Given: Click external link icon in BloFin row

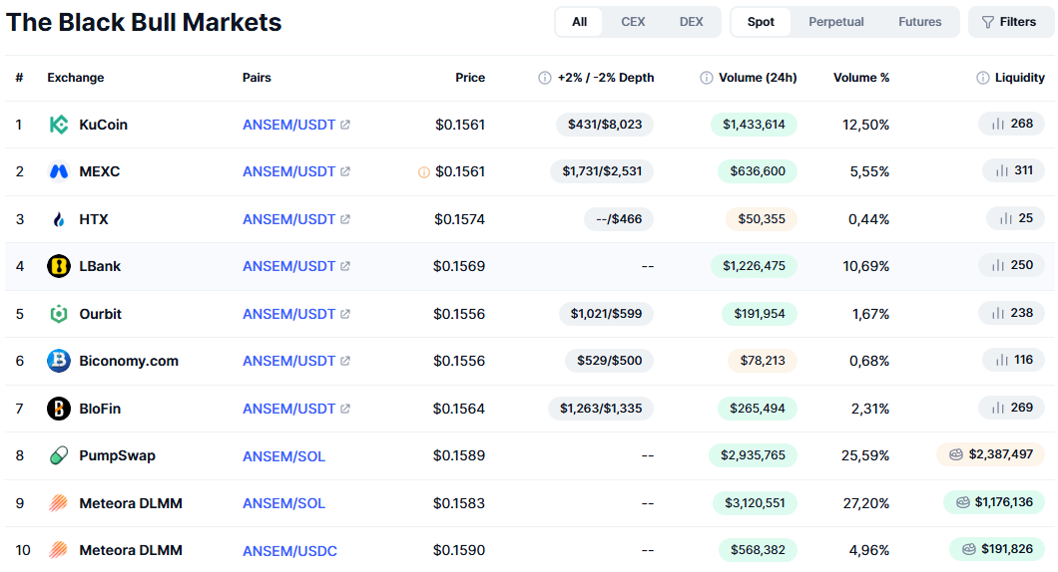Looking at the screenshot, I should pos(344,409).
